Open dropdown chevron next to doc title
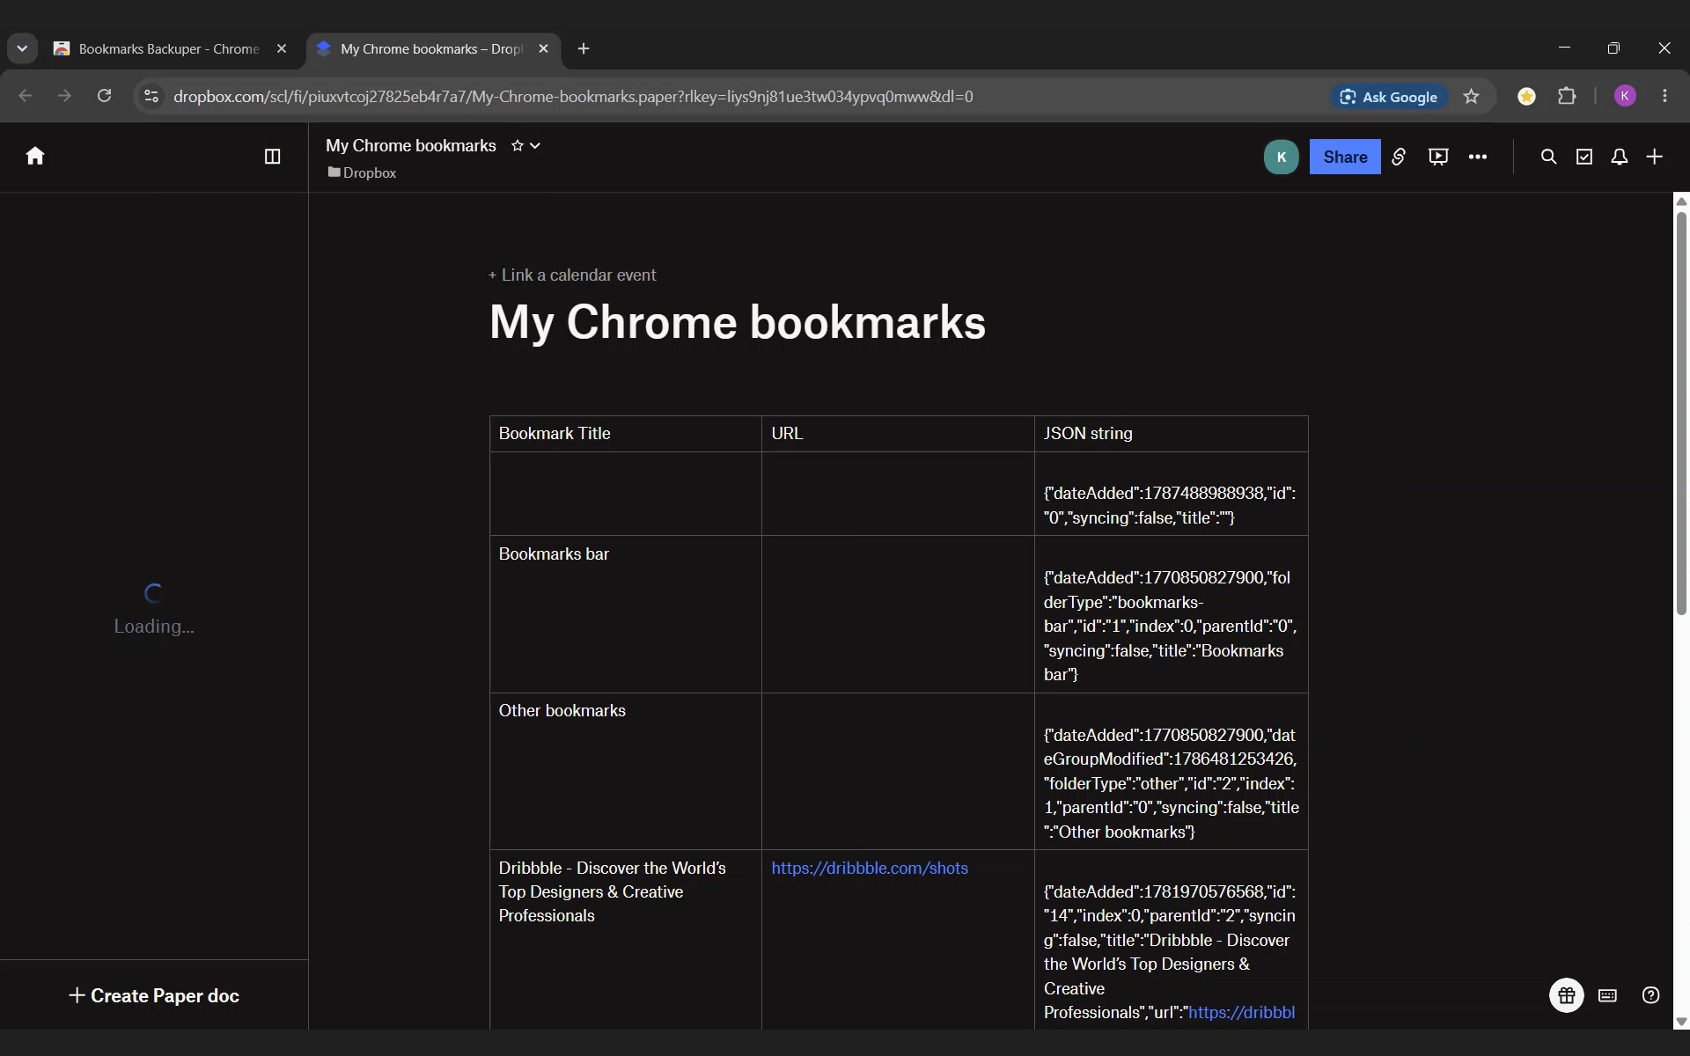 [535, 146]
